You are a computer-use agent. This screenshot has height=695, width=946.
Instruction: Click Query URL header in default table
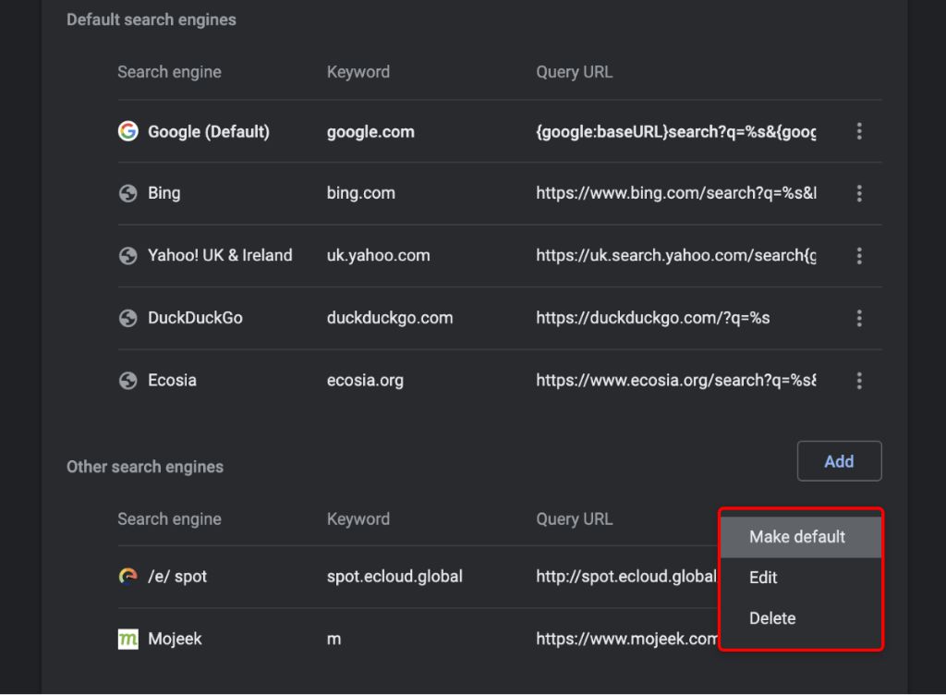(x=575, y=72)
